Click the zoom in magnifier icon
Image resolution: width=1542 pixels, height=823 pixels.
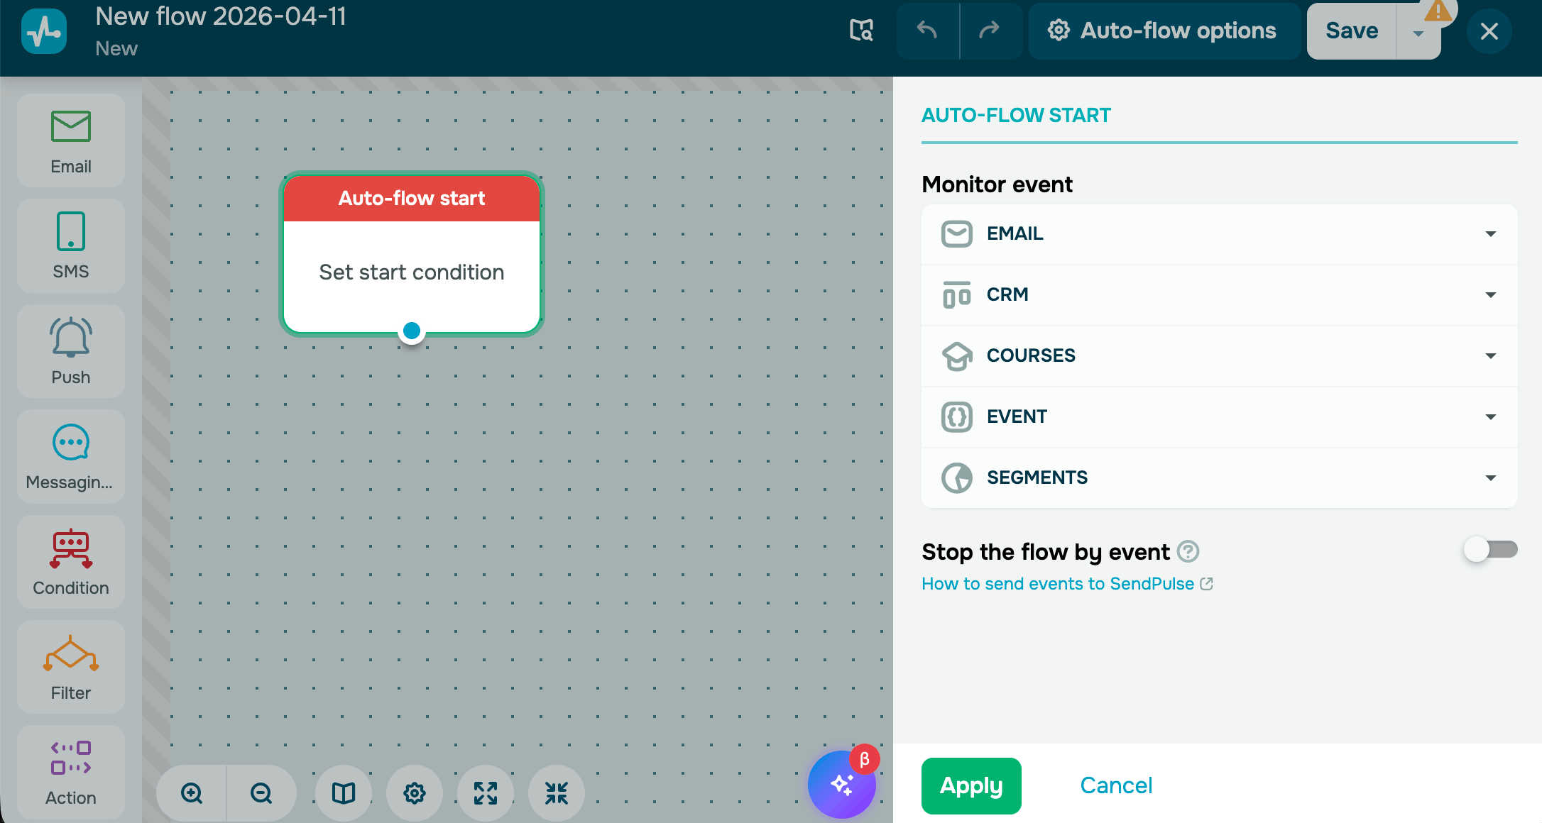192,792
